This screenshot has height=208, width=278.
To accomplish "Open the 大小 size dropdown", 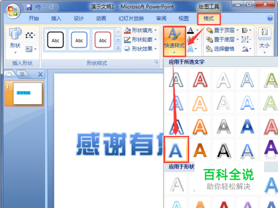I will click(x=265, y=40).
